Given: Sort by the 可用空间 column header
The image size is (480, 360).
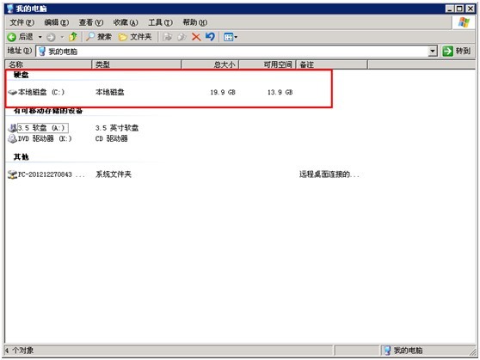Looking at the screenshot, I should pyautogui.click(x=268, y=64).
